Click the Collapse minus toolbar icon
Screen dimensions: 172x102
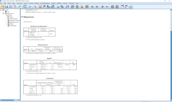coord(107,7)
